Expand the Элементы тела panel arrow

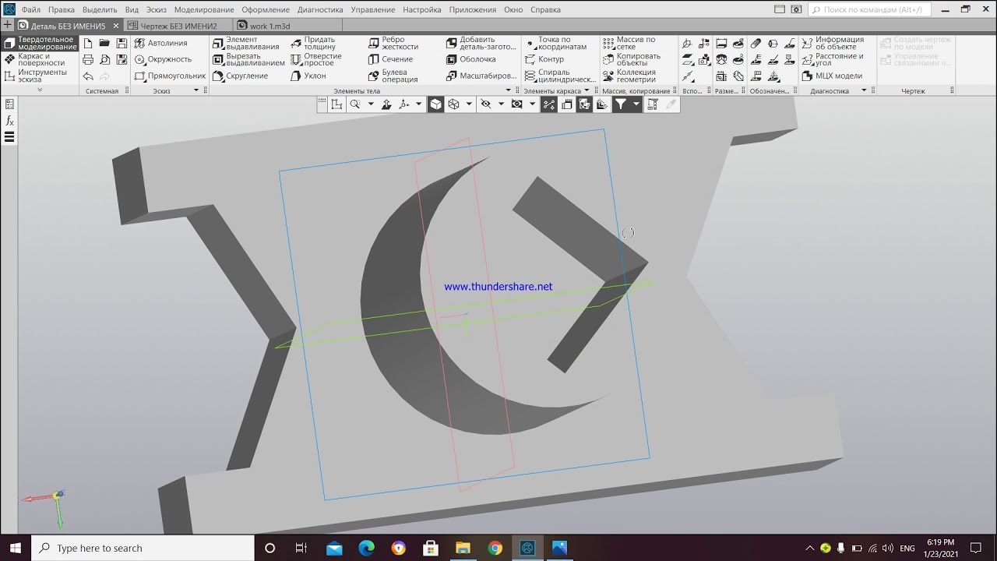[x=509, y=91]
